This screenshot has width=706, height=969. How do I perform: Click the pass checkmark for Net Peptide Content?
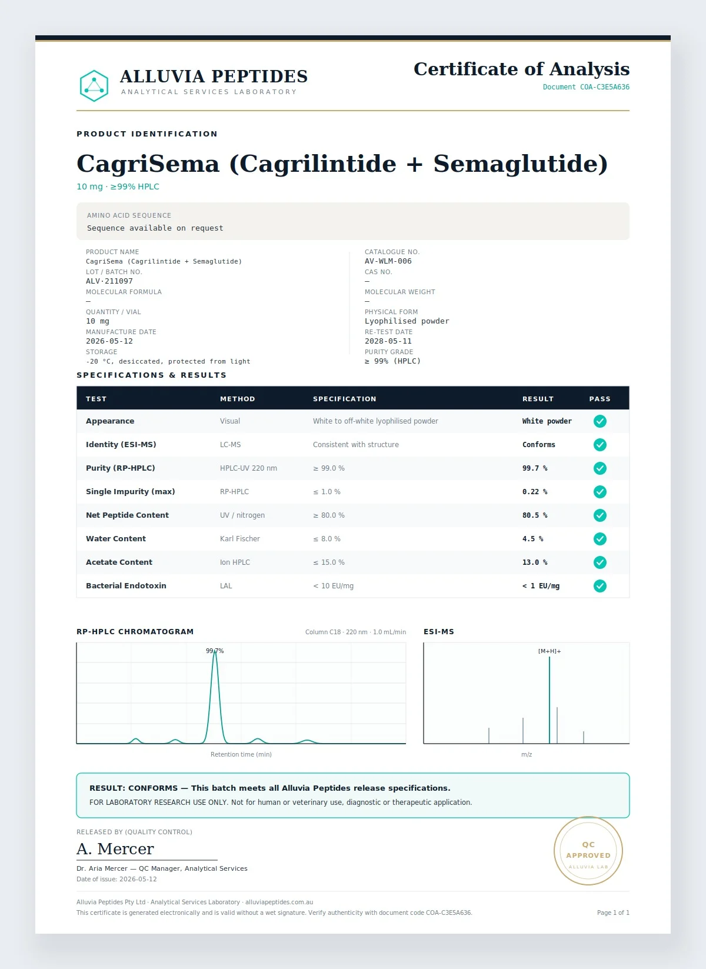pyautogui.click(x=600, y=515)
